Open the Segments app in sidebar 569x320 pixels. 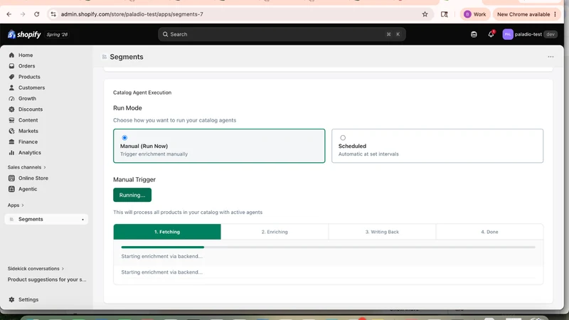(46, 219)
